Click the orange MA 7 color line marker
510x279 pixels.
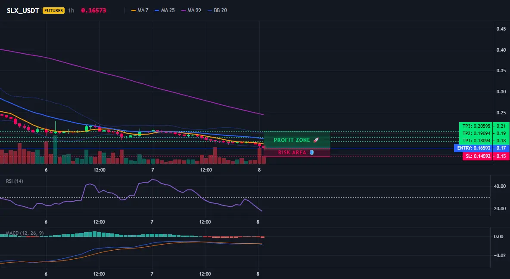point(134,11)
